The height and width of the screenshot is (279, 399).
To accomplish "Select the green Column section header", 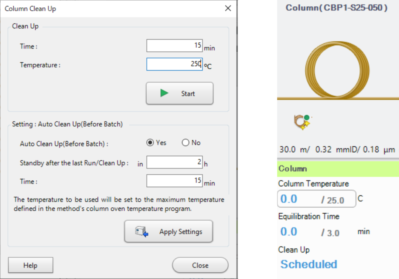I will [x=338, y=169].
